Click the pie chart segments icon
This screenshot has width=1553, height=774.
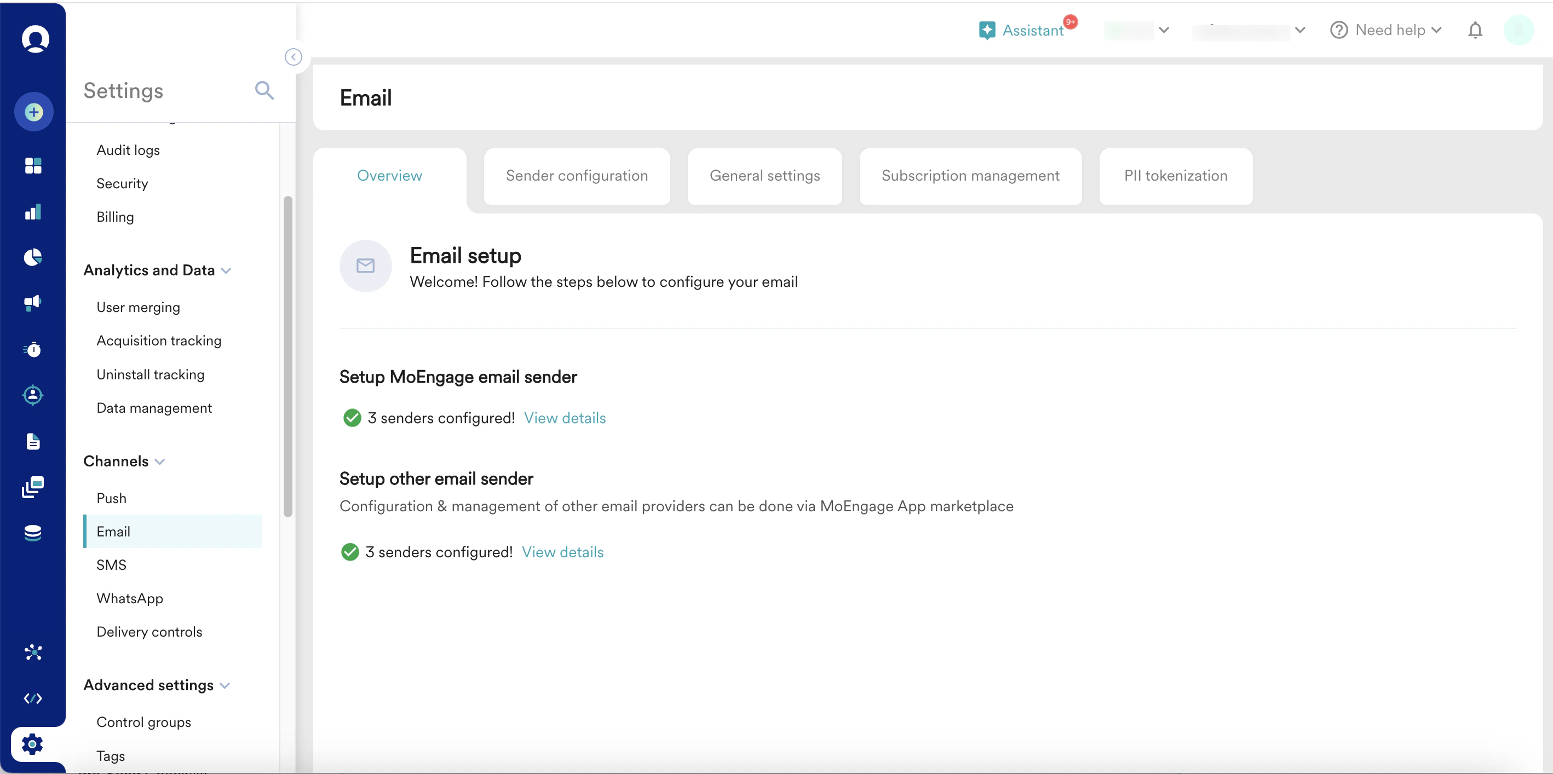(x=33, y=257)
